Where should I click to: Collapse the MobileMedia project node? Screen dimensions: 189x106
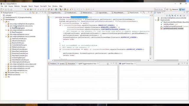[x=1, y=19]
